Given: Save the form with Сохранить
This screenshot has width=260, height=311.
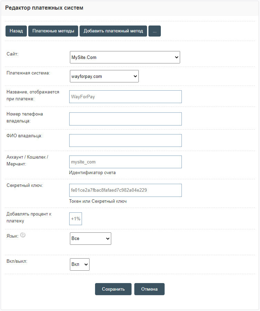Looking at the screenshot, I should (x=113, y=289).
